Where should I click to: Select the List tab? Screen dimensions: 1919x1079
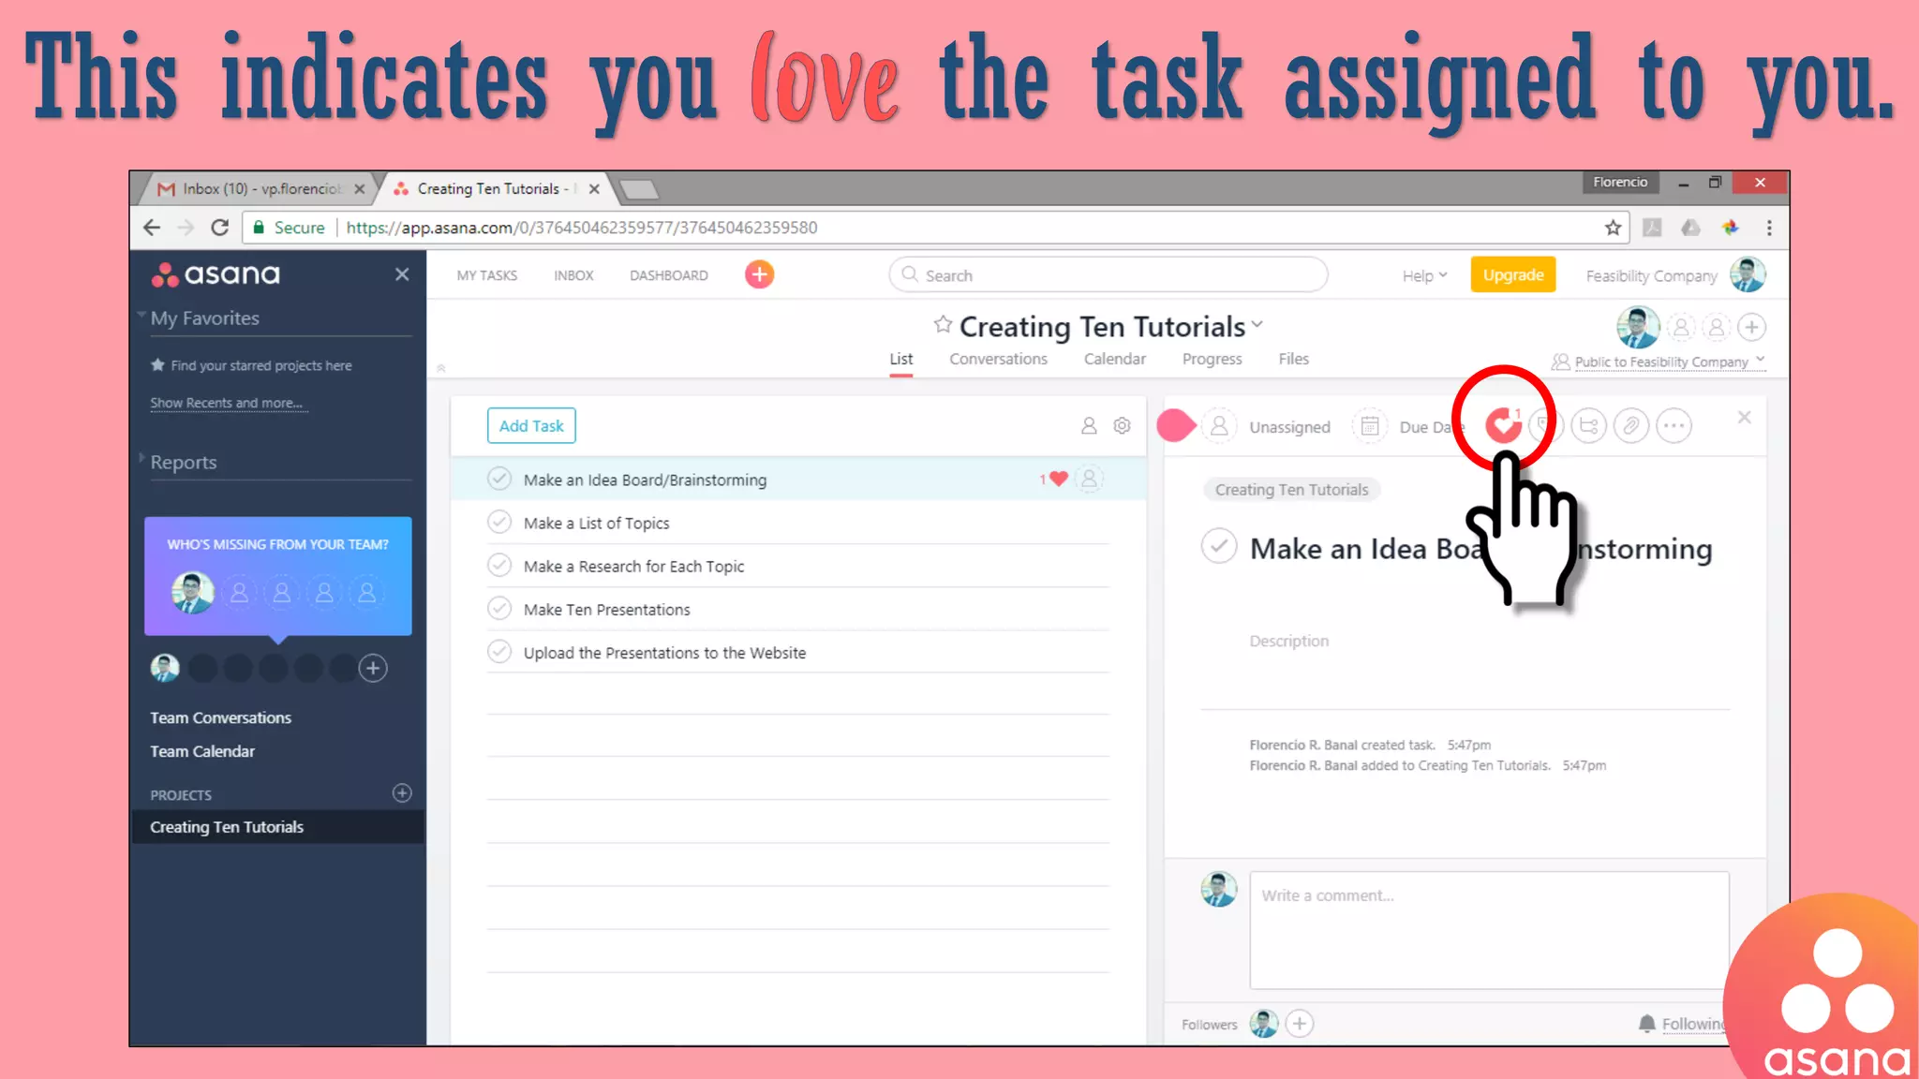900,359
